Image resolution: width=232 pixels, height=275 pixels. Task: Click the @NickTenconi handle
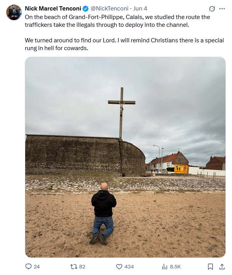point(109,9)
